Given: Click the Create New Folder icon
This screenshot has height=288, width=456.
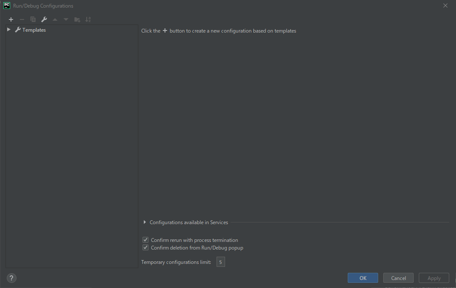Looking at the screenshot, I should [77, 19].
